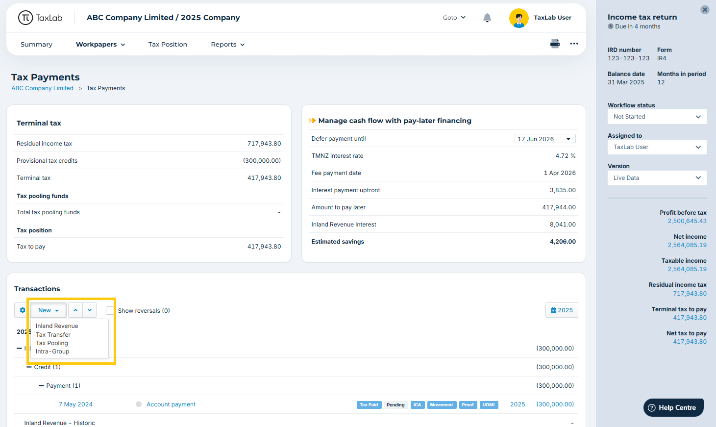Click the TaxLab User avatar
The height and width of the screenshot is (427, 716).
click(519, 18)
